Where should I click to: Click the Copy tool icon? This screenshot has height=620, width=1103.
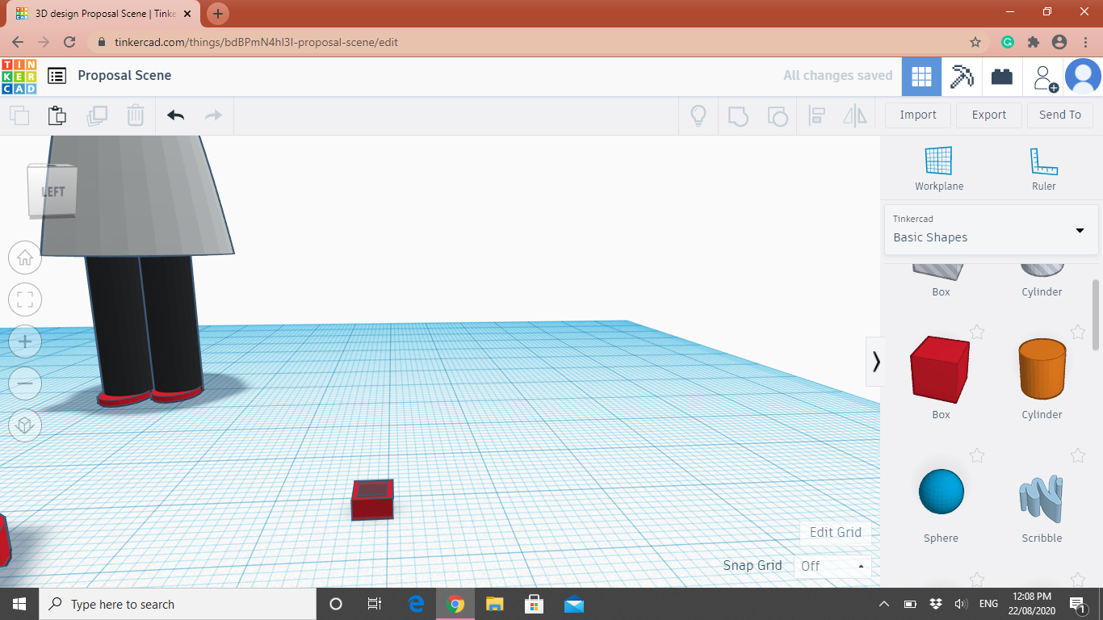pos(19,115)
